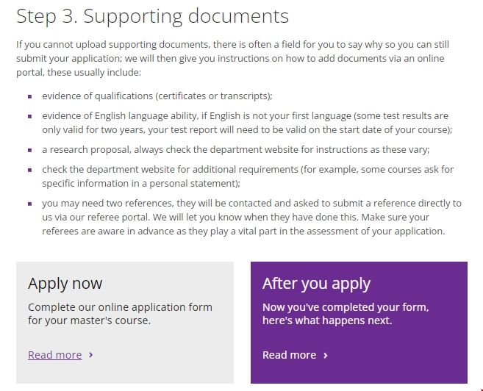The height and width of the screenshot is (391, 483).
Task: Click the After you apply heading
Action: click(316, 284)
